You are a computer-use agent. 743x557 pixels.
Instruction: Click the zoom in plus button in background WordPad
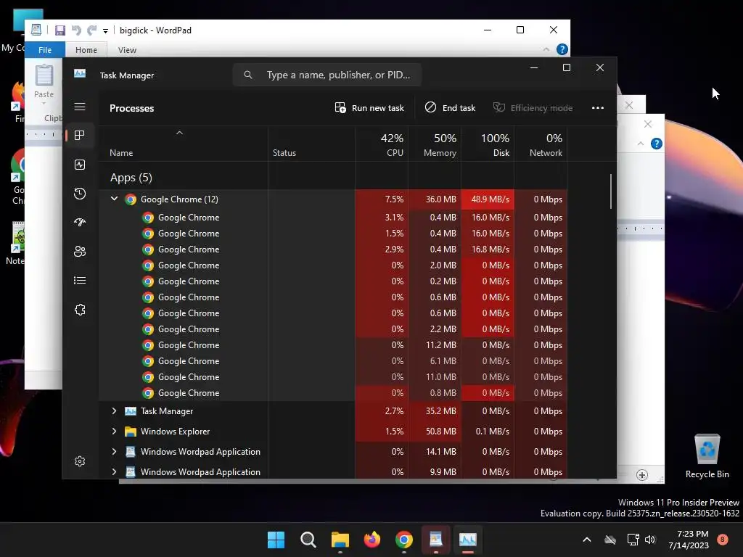[x=642, y=475]
